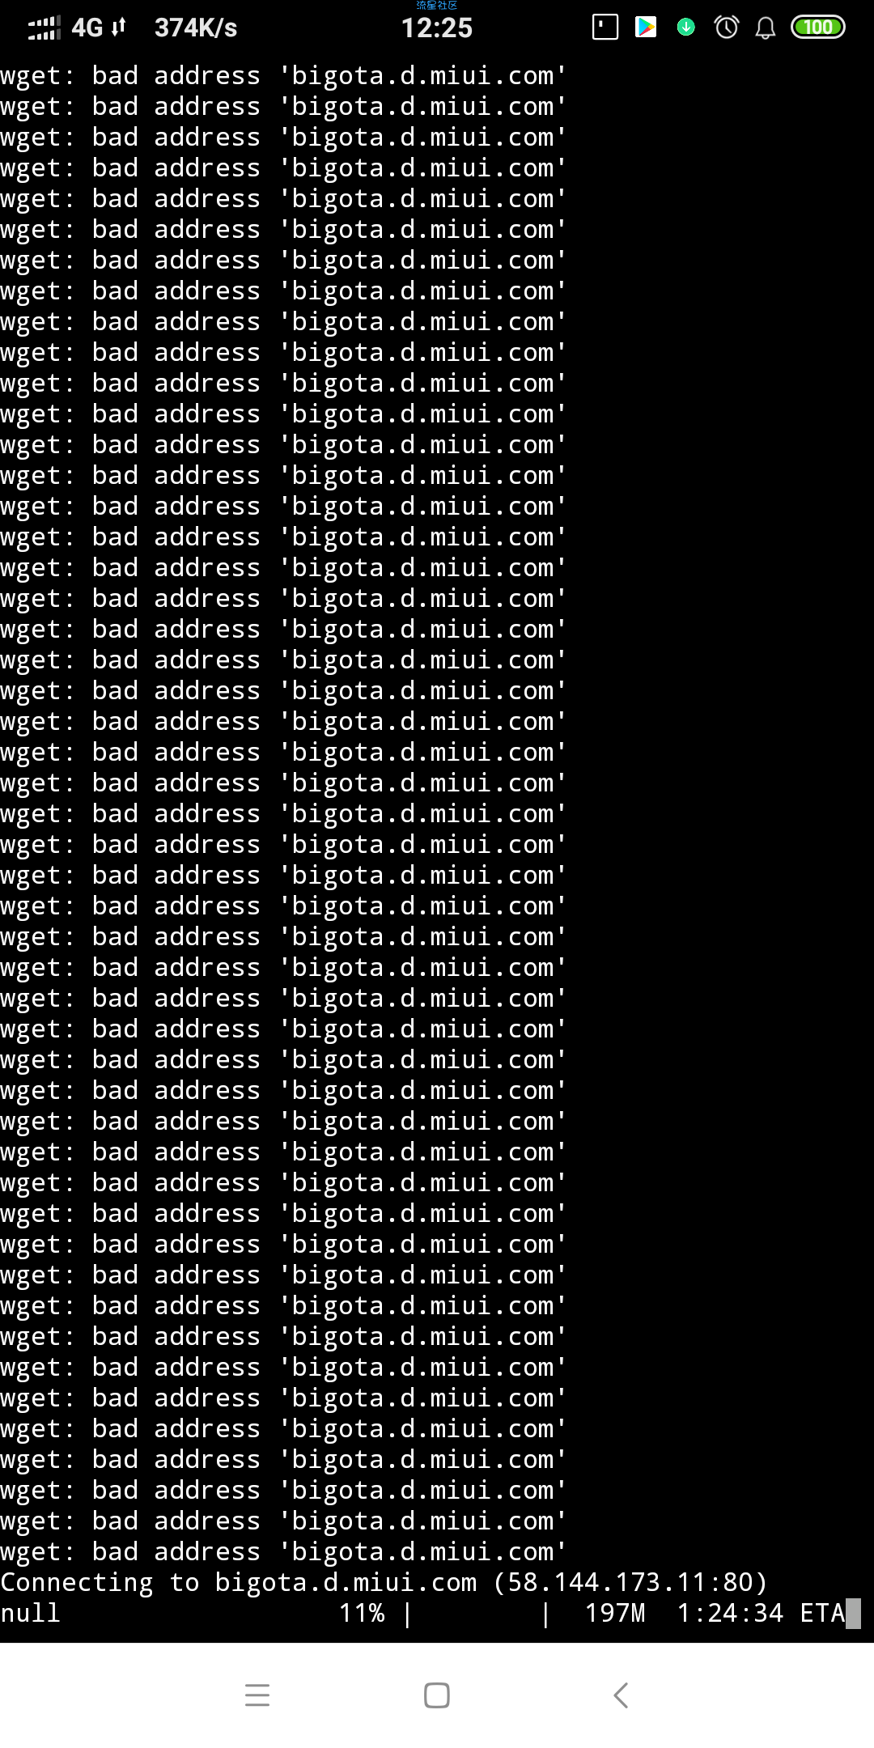Tap the 197M downloaded size text
Screen dimensions: 874x1748
pyautogui.click(x=615, y=1613)
